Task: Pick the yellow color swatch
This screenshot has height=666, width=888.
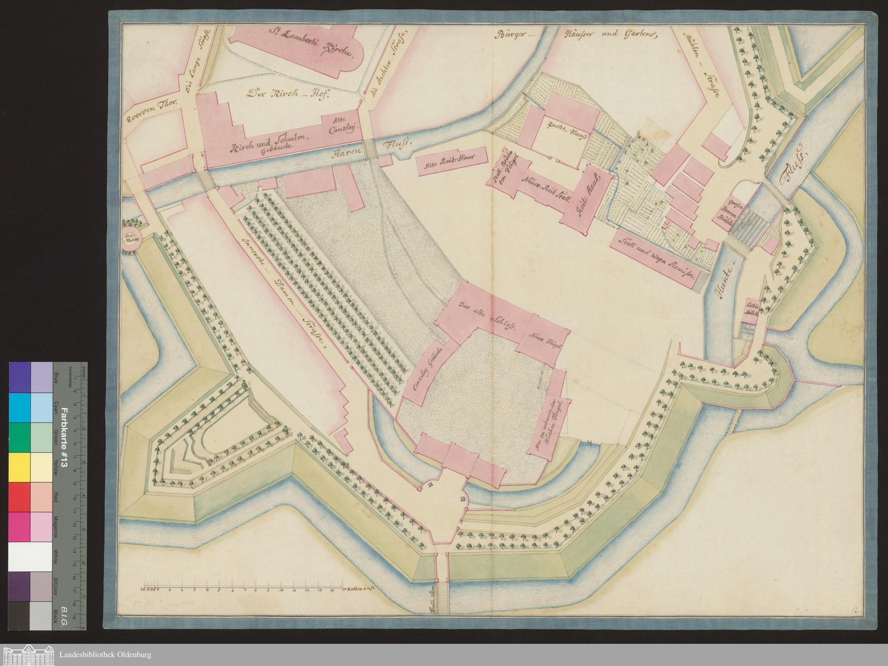Action: (x=19, y=467)
